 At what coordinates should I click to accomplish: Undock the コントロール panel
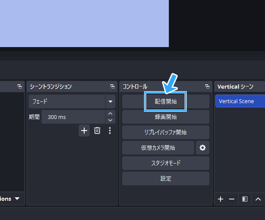(207, 86)
